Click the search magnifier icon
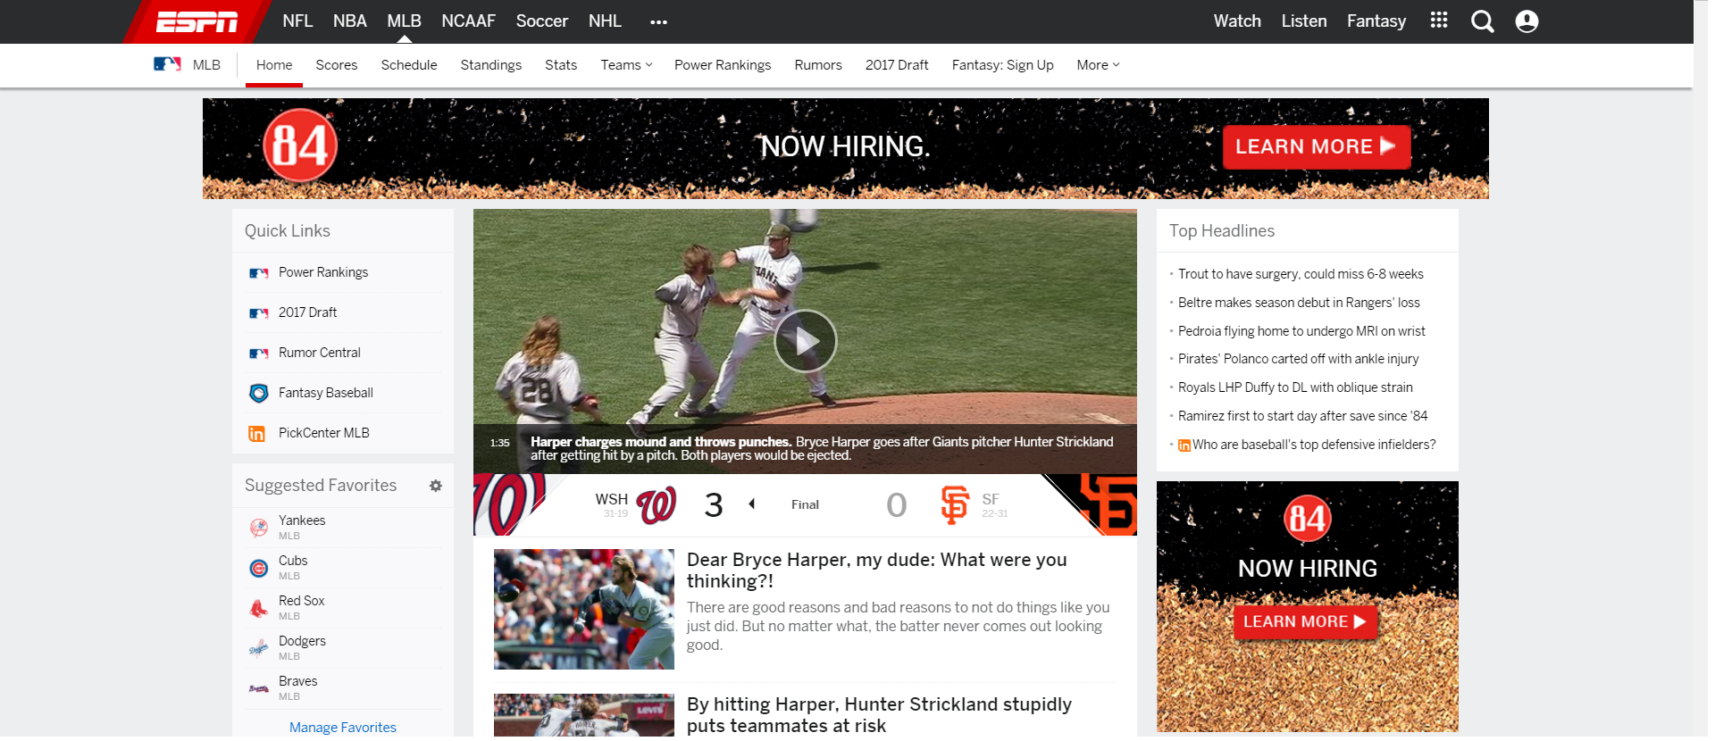 (x=1482, y=21)
